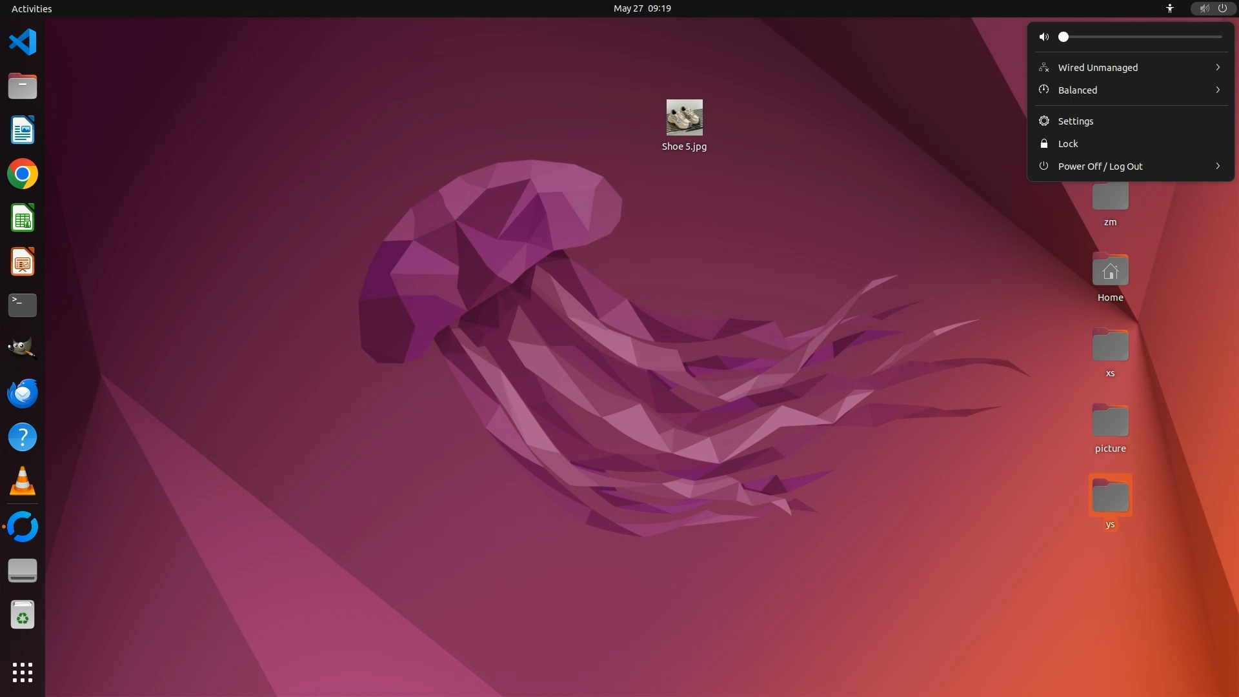
Task: Expand Power Off / Log Out options
Action: click(x=1131, y=167)
